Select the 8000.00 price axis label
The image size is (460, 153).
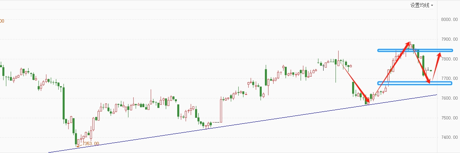[449, 20]
